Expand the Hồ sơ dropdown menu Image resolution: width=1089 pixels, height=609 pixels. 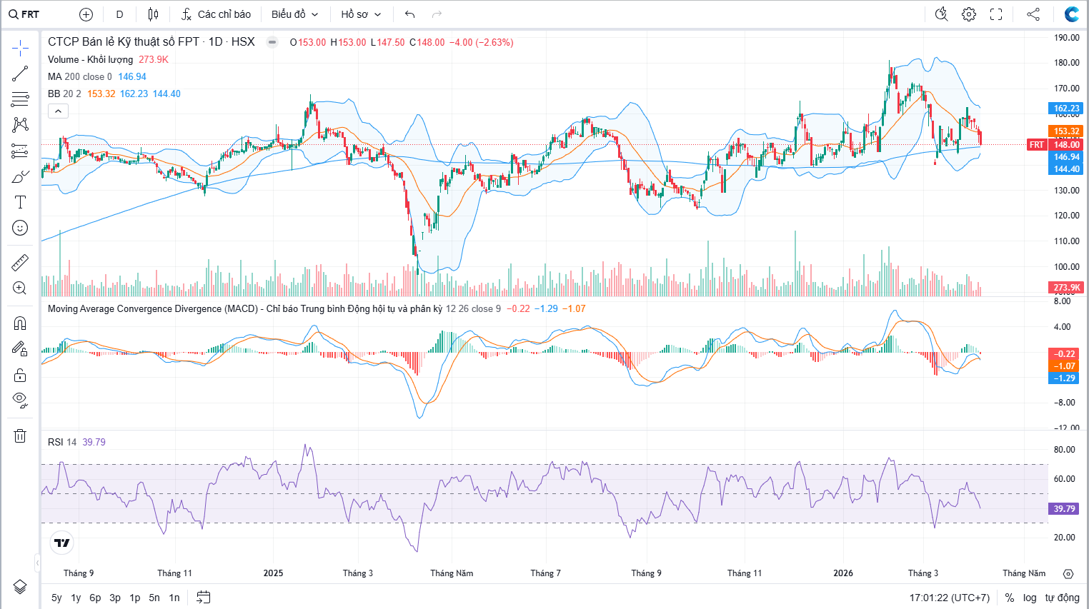pyautogui.click(x=361, y=14)
